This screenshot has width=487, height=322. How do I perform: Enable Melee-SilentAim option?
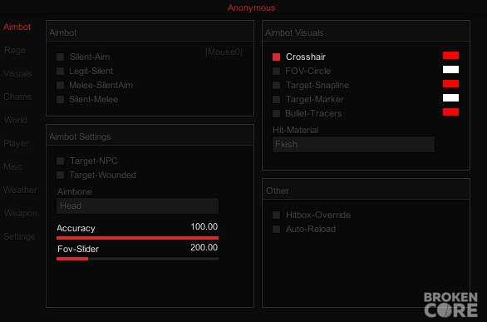61,85
